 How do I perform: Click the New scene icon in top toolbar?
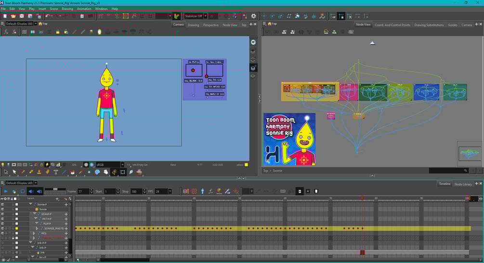click(x=5, y=16)
